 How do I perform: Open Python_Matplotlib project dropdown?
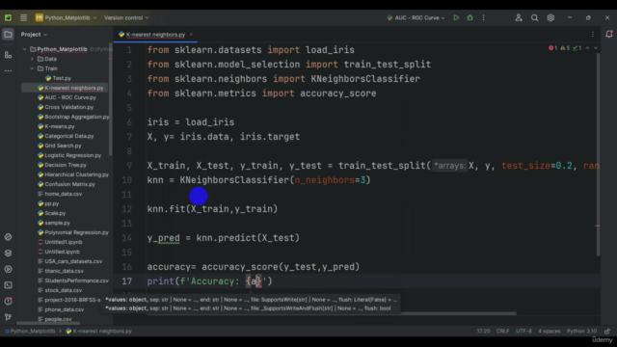click(66, 17)
